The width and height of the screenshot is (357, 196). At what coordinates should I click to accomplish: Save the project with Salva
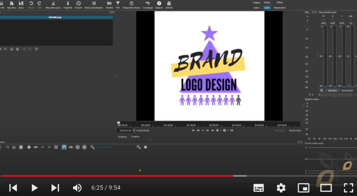point(21,5)
